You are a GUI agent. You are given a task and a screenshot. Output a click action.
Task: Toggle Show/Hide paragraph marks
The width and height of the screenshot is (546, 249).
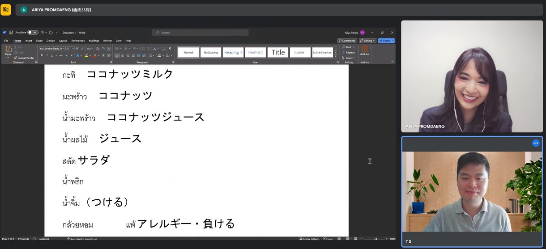(170, 48)
